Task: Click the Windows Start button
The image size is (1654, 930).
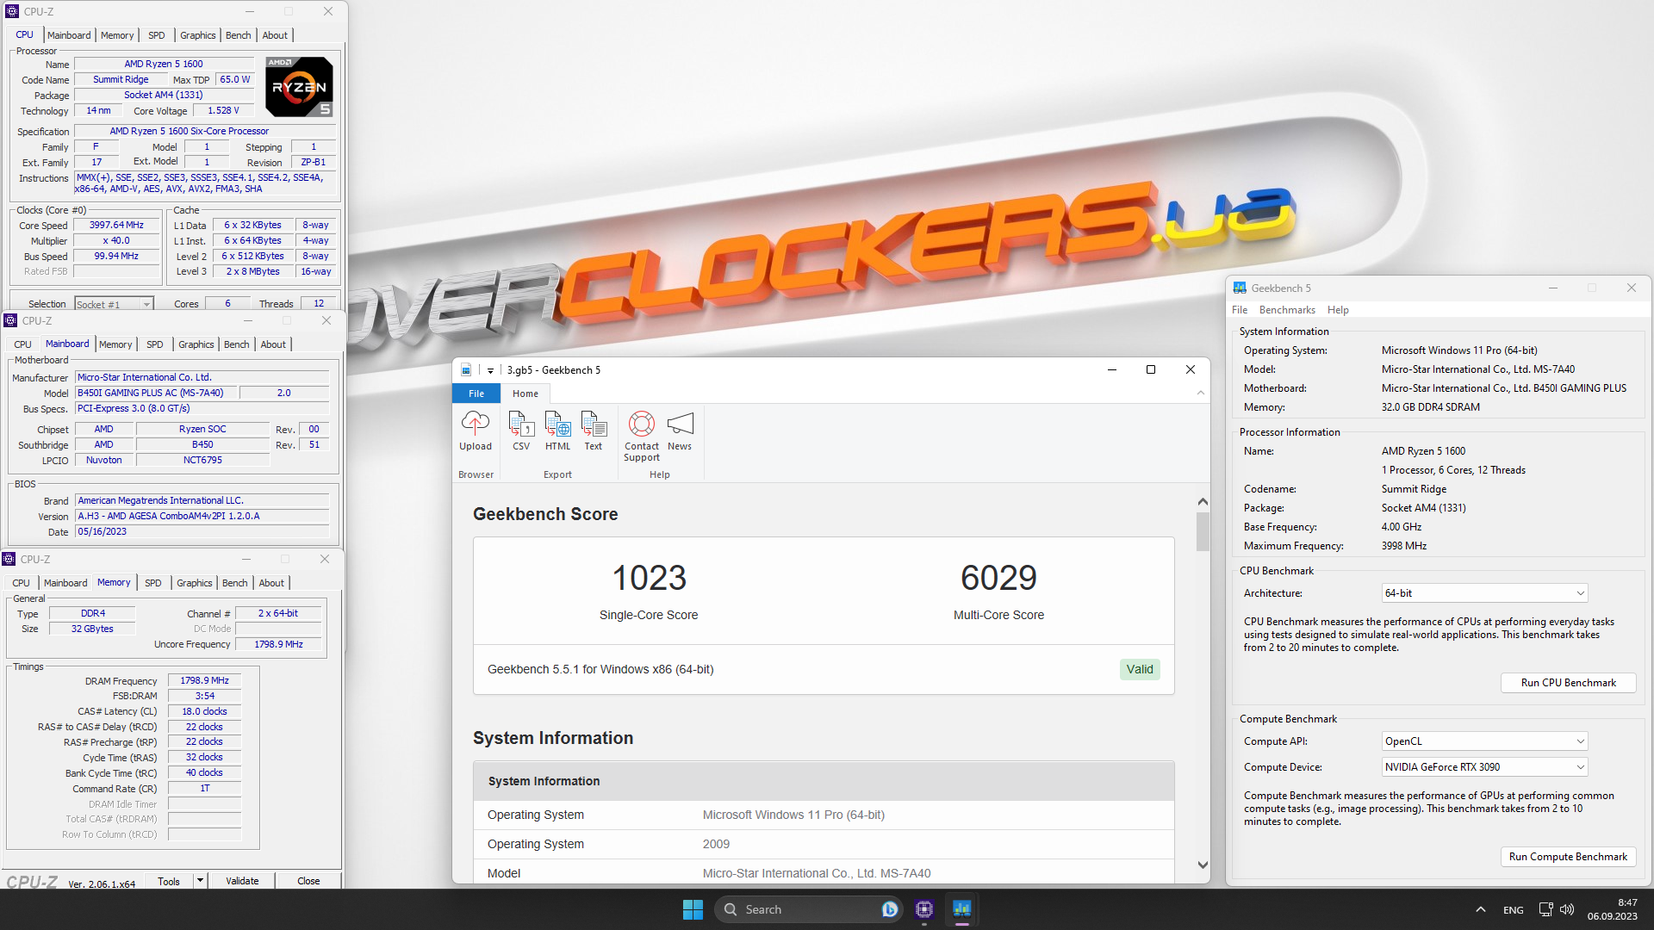Action: tap(693, 909)
